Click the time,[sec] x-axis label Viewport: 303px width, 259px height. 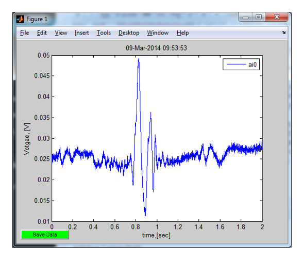pos(156,235)
